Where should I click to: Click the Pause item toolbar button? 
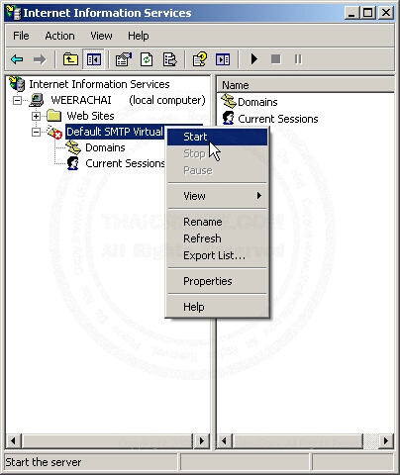(x=298, y=59)
